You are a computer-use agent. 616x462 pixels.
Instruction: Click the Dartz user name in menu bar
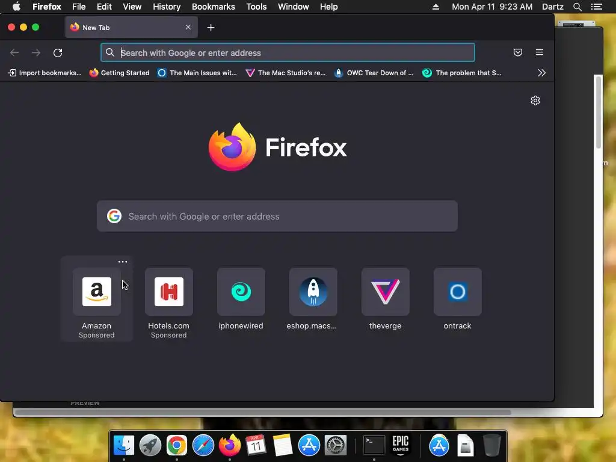(553, 7)
